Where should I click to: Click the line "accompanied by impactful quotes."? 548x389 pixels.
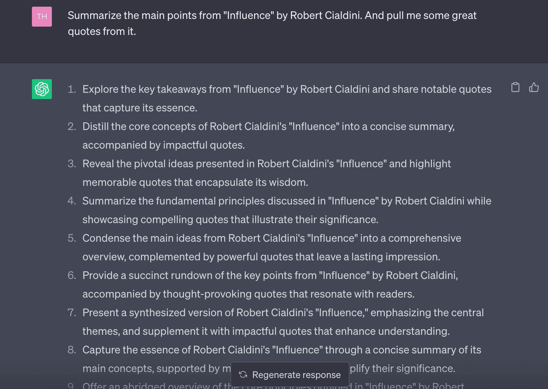click(163, 145)
